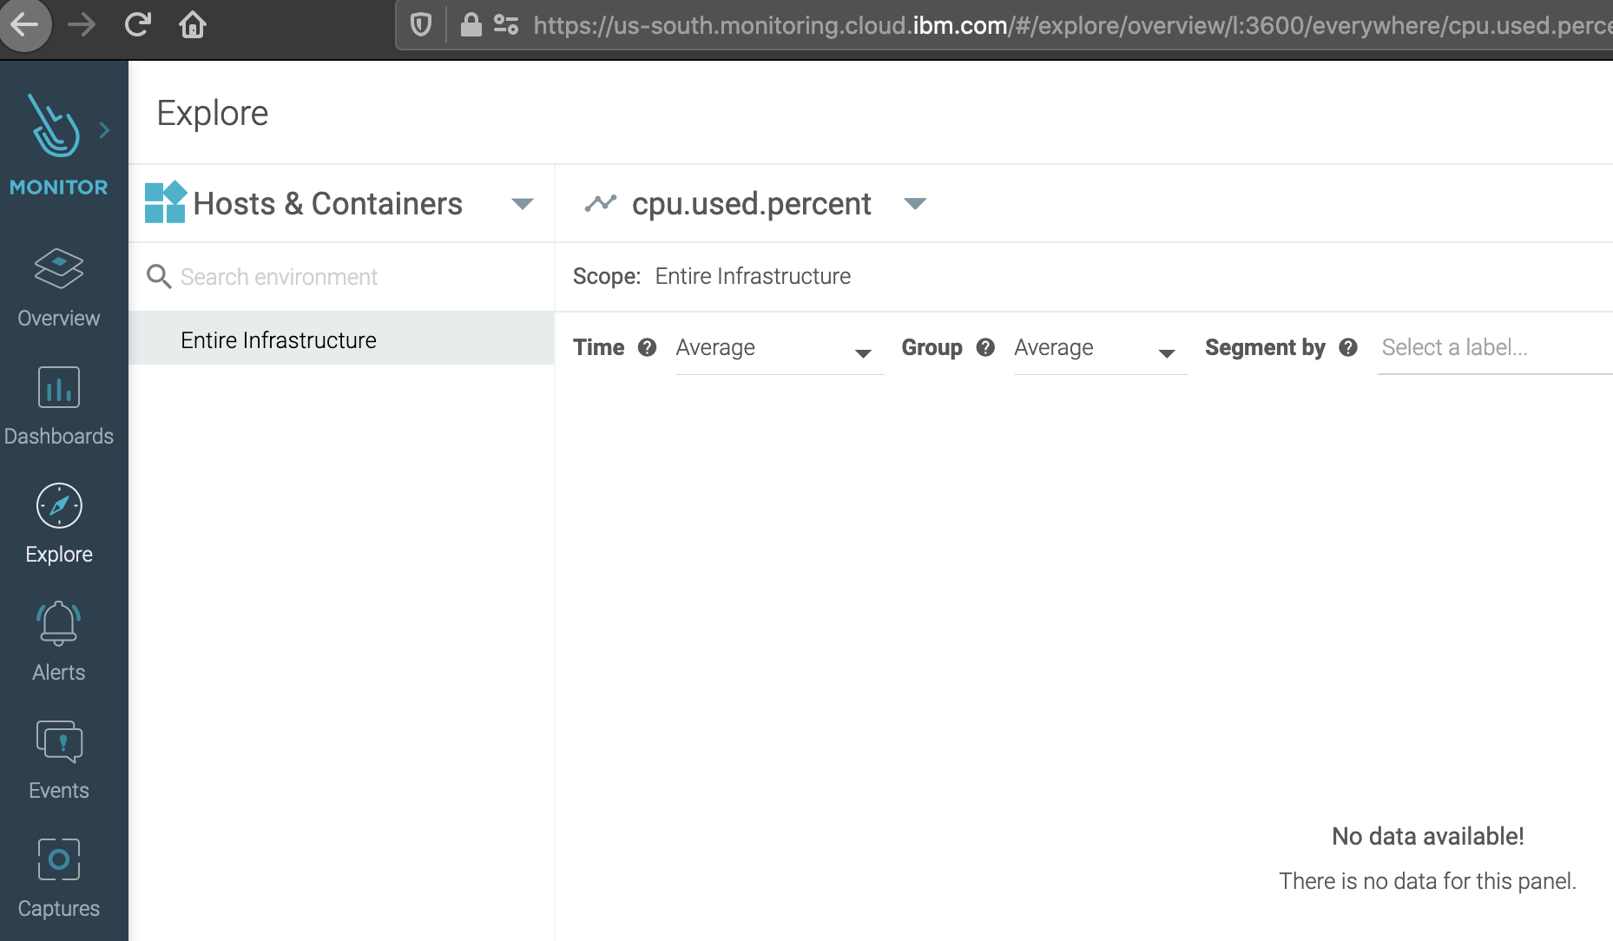Image resolution: width=1613 pixels, height=941 pixels.
Task: Open the Alerts bell icon
Action: coord(59,623)
